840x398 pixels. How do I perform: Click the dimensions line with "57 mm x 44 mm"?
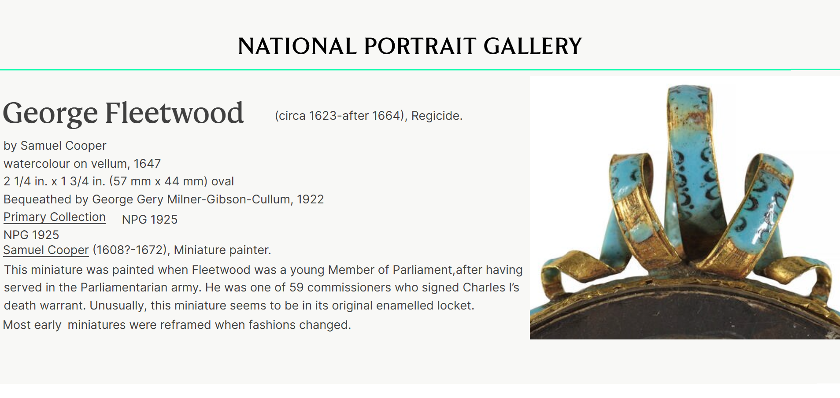(x=118, y=181)
